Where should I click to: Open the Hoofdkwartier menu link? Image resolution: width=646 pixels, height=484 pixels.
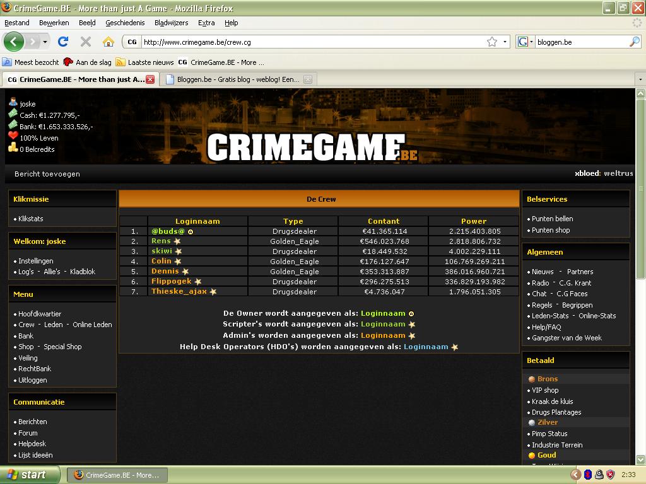[40, 314]
